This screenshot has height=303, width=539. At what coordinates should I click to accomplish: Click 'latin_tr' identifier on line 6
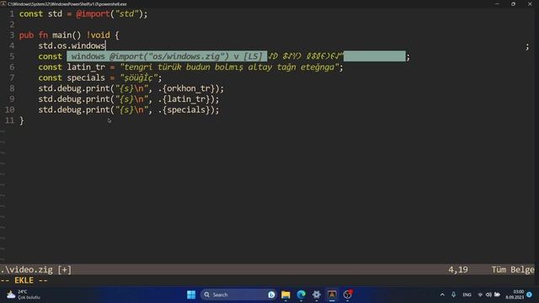click(86, 67)
